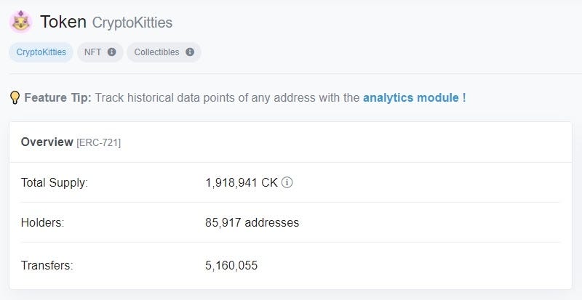Click the Holders row label
Screen dimensions: 582x300
click(x=42, y=222)
